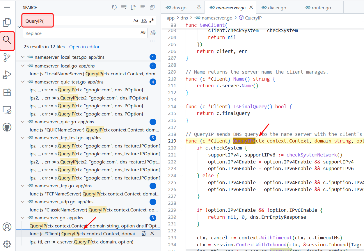
Task: Open Remote Explorer view
Action: 7,110
